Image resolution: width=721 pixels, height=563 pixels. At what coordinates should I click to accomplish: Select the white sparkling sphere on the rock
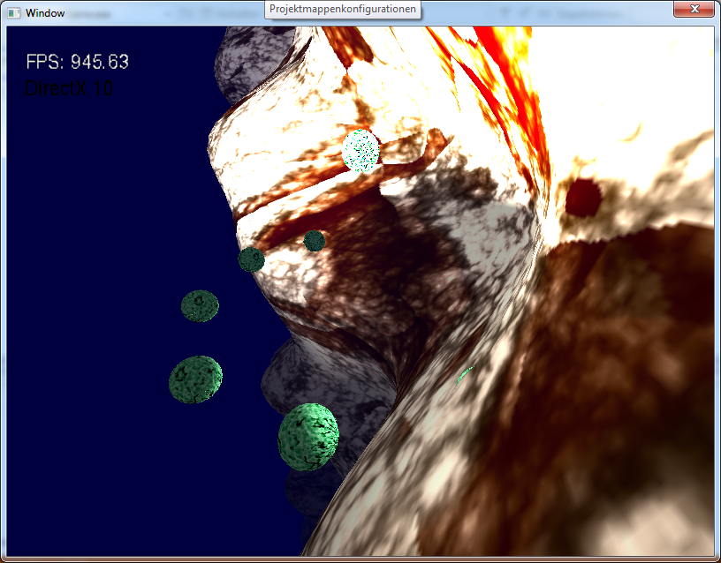[360, 149]
